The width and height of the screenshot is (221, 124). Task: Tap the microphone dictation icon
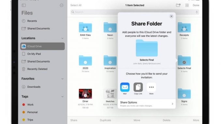click(197, 12)
